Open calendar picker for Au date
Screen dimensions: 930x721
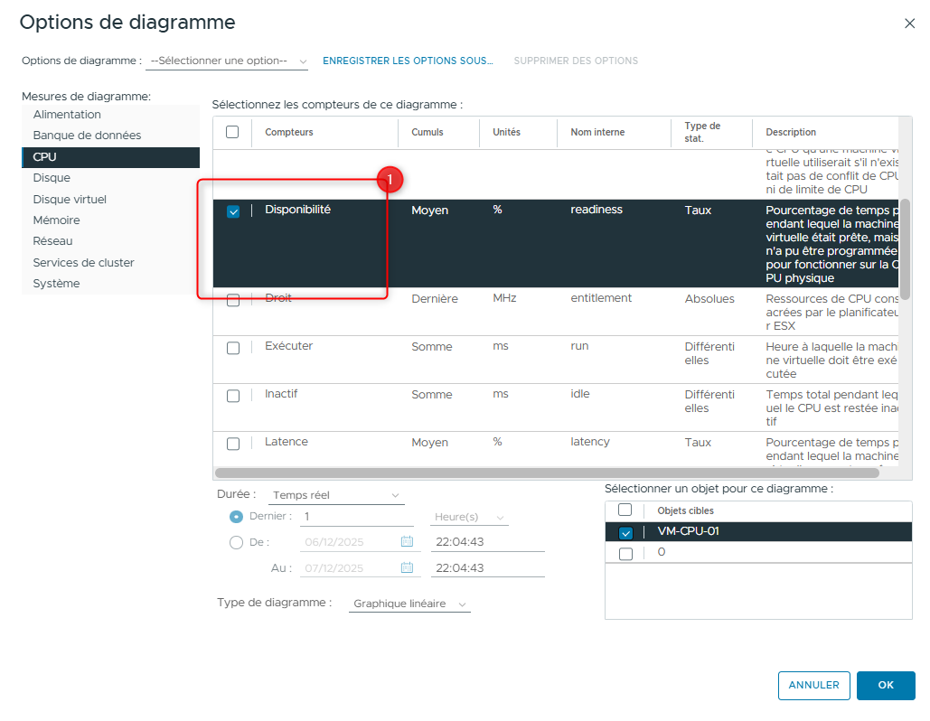407,568
